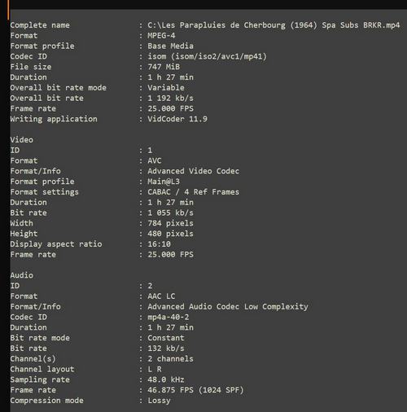The width and height of the screenshot is (407, 412).
Task: Click the Audio section heading
Action: click(x=22, y=275)
